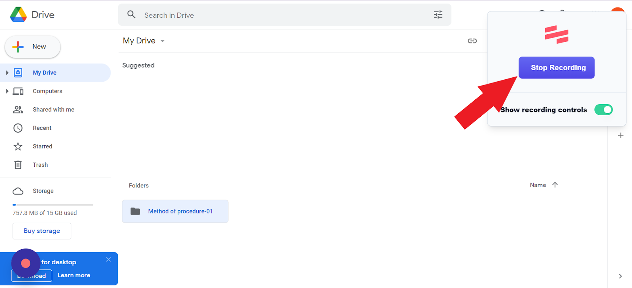Viewport: 632px width, 288px height.
Task: Click the My Drive breadcrumb title
Action: tap(139, 41)
